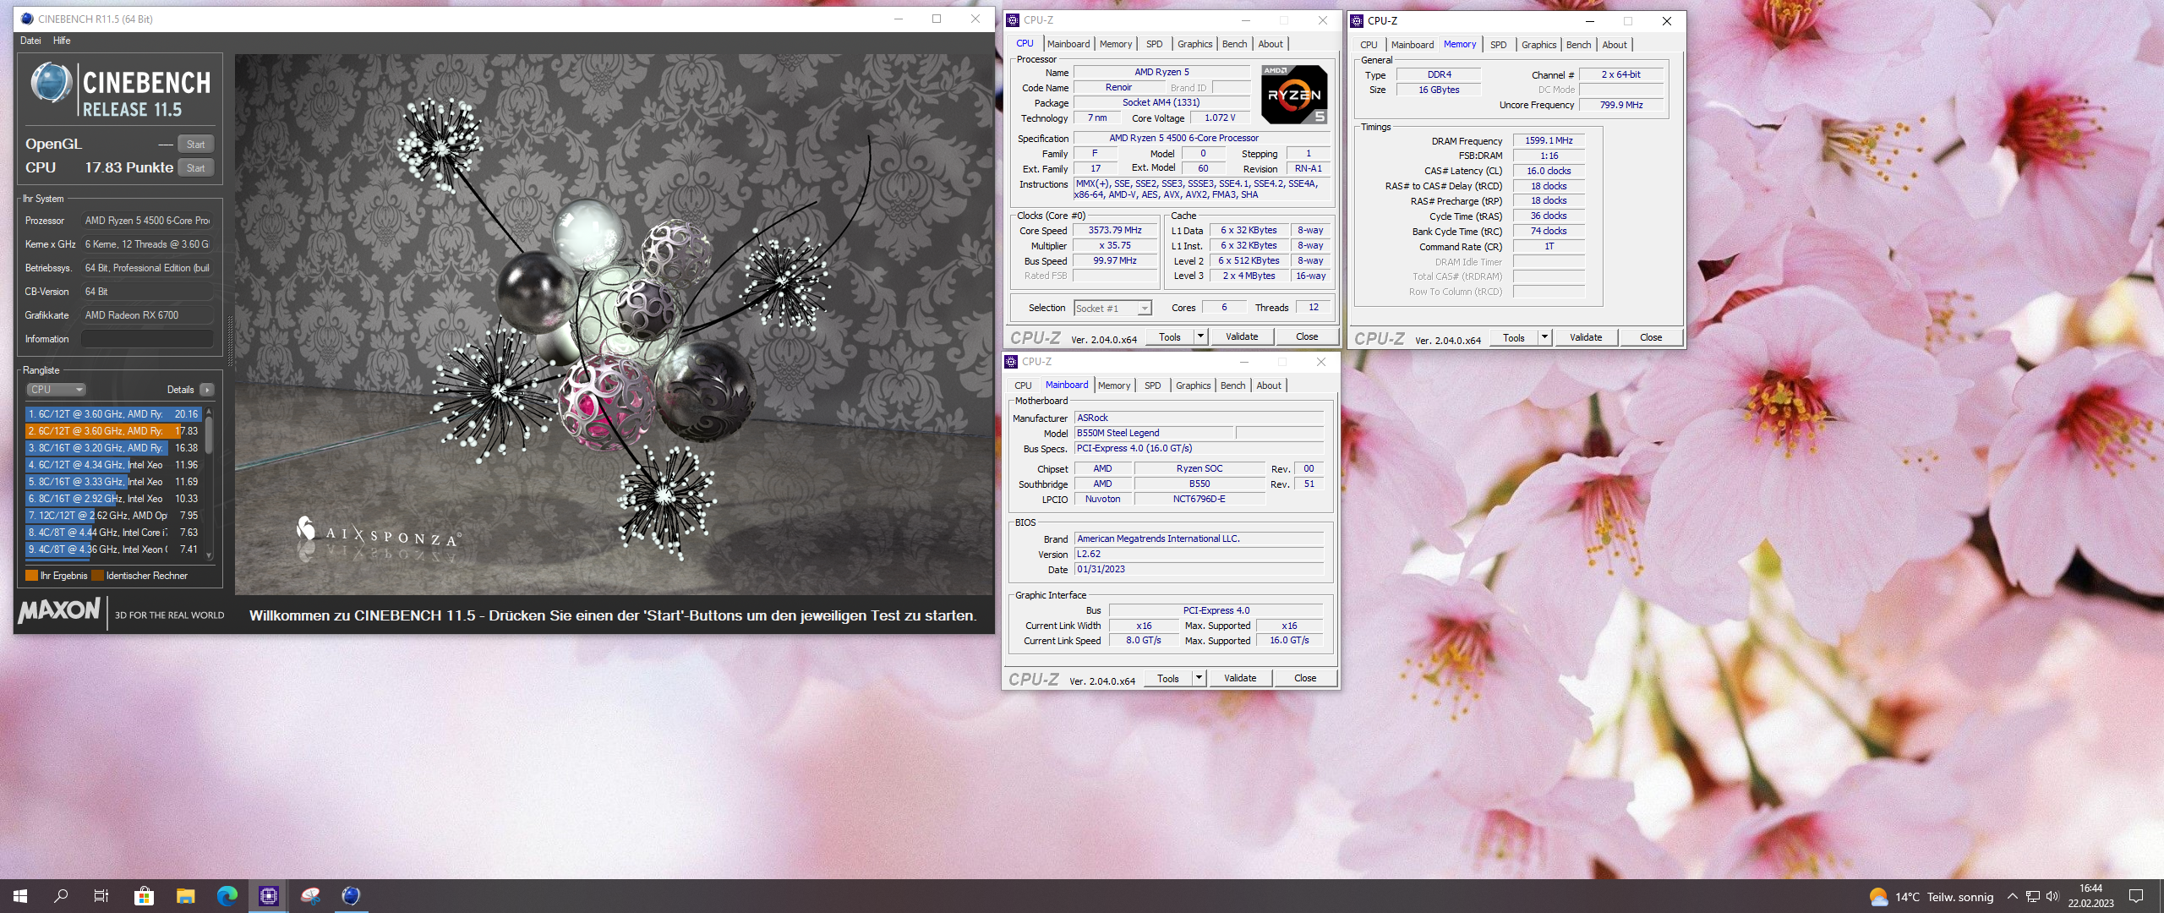Open File Explorer from the taskbar
Screen dimensions: 2164x913
coord(185,896)
